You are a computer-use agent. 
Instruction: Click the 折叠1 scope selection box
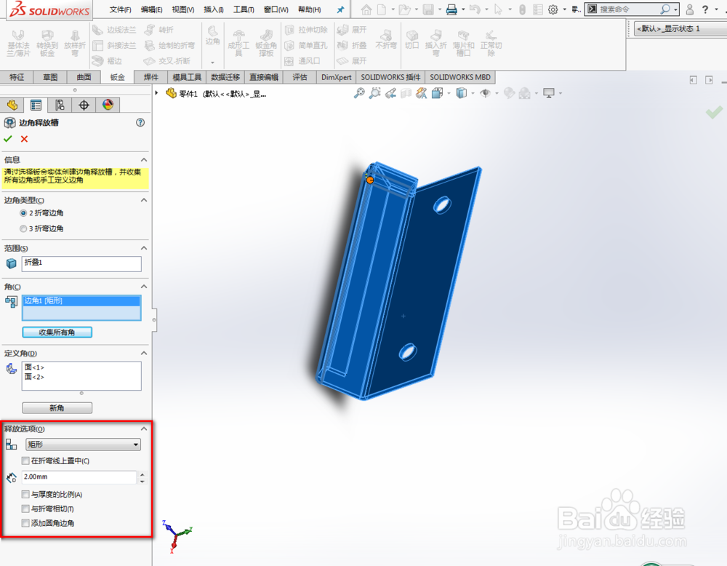coord(81,263)
